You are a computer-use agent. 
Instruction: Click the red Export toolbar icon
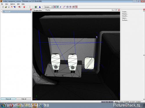click(19, 7)
